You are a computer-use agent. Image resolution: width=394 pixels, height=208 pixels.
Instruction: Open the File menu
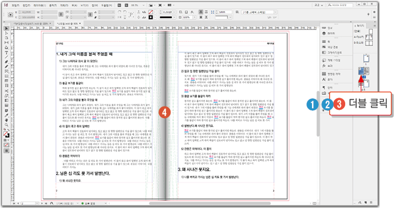pos(16,6)
